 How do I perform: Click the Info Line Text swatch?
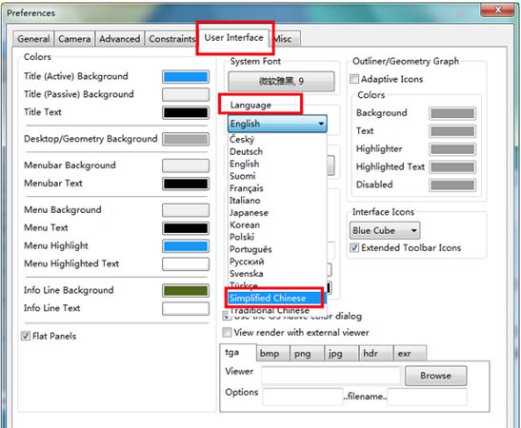click(x=186, y=308)
